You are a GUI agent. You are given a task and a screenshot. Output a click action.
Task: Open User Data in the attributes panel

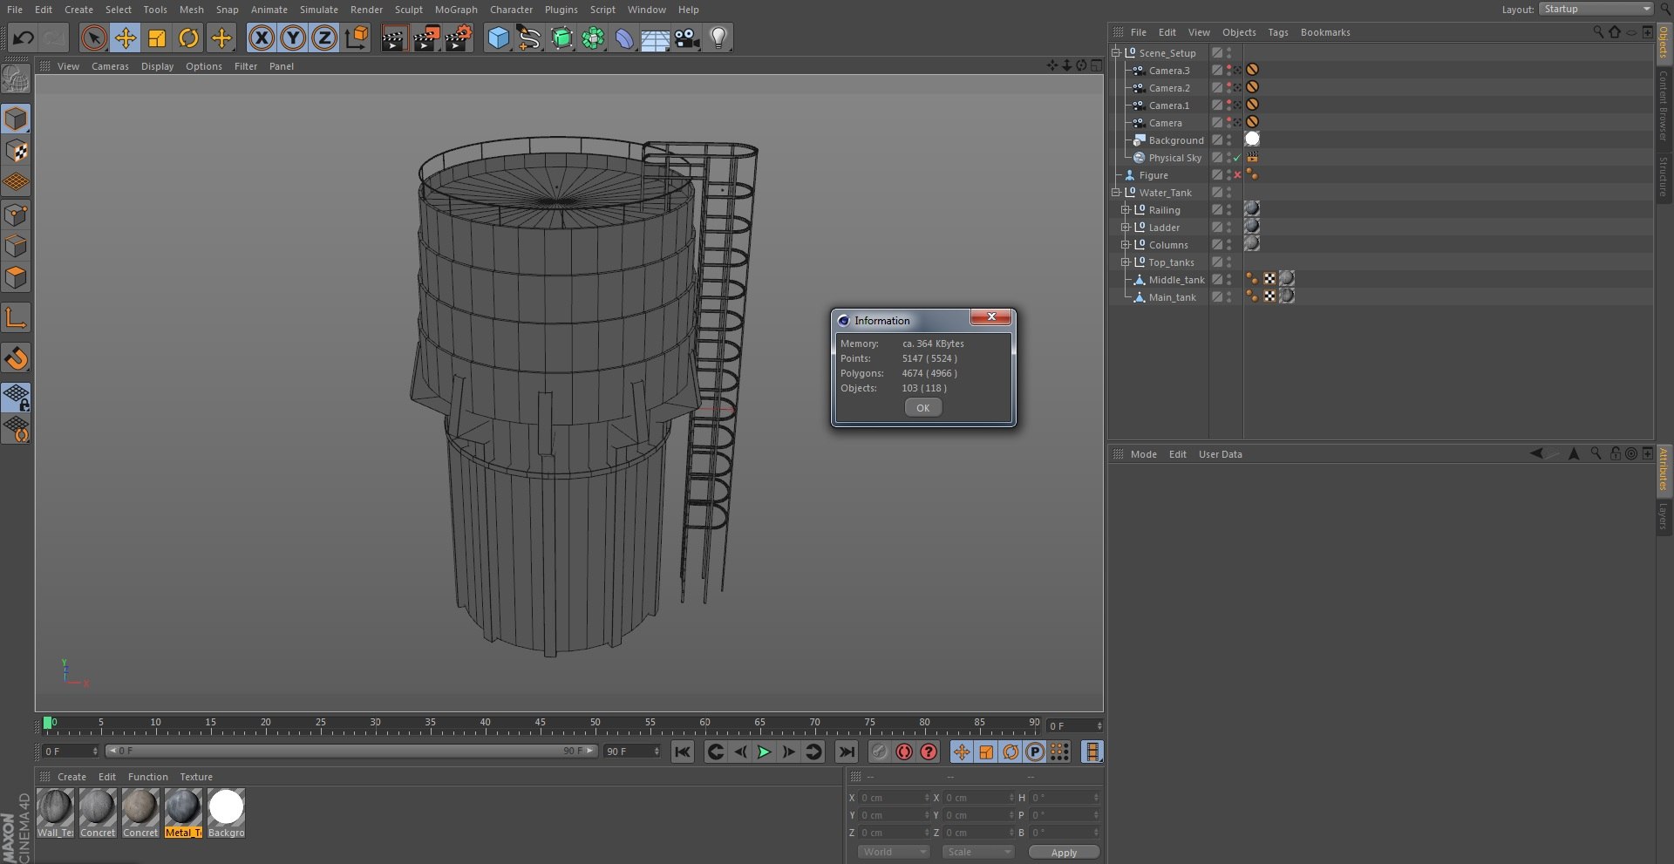1220,454
